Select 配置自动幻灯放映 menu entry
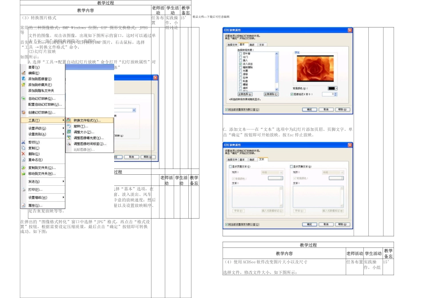 [45, 104]
